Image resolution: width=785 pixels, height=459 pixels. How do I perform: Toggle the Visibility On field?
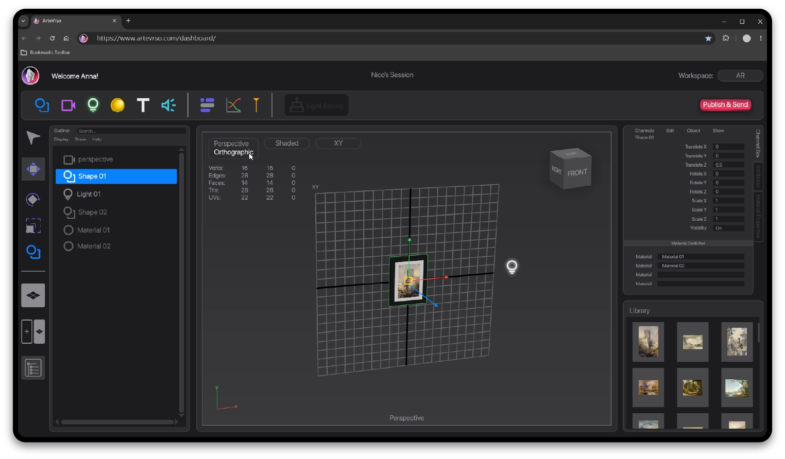pyautogui.click(x=728, y=228)
